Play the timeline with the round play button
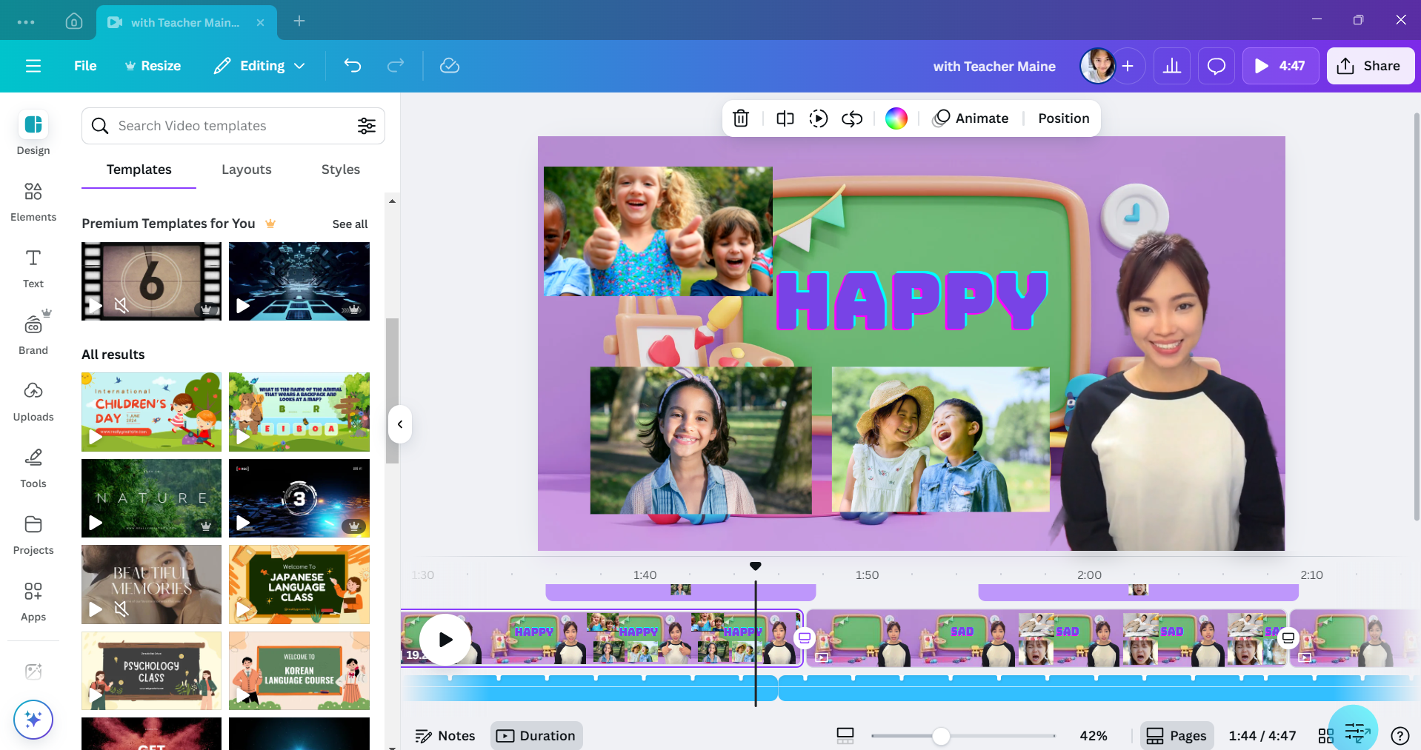The image size is (1421, 750). [x=445, y=639]
